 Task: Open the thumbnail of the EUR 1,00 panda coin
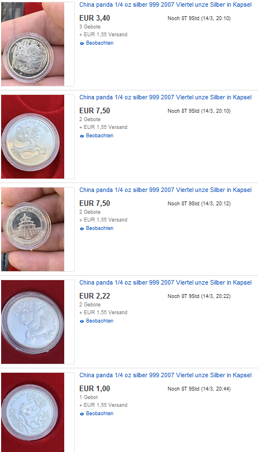[32, 412]
